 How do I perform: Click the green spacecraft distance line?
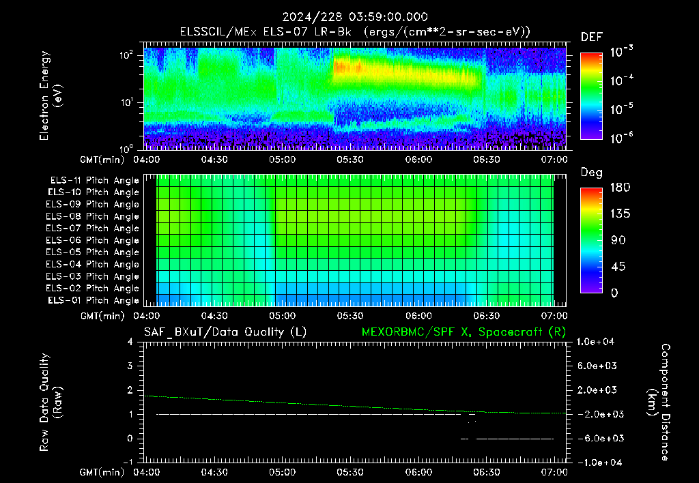[x=355, y=406]
